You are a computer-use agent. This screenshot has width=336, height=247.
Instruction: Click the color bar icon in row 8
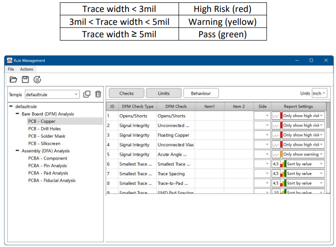tap(283, 183)
